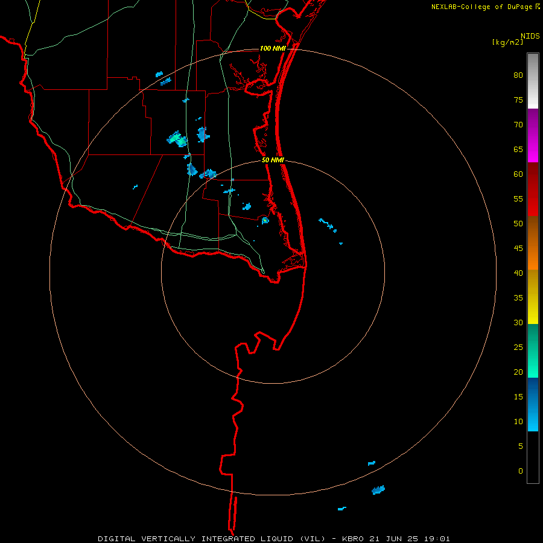
Task: Select the 50 value on the VIL scale
Action: point(518,224)
